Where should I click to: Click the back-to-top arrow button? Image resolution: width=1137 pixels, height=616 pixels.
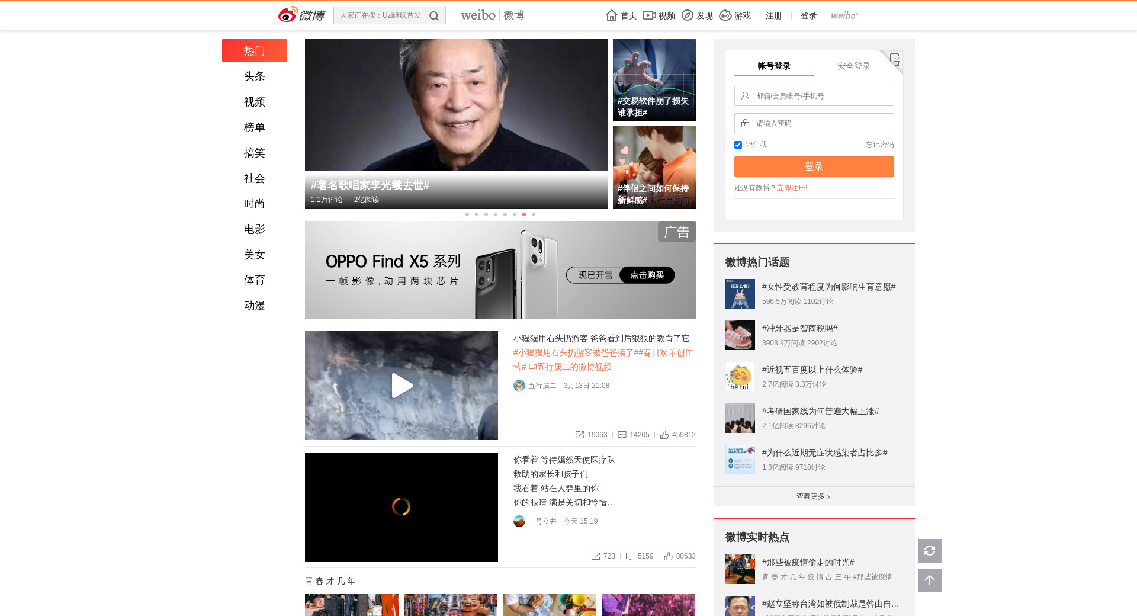tap(929, 580)
